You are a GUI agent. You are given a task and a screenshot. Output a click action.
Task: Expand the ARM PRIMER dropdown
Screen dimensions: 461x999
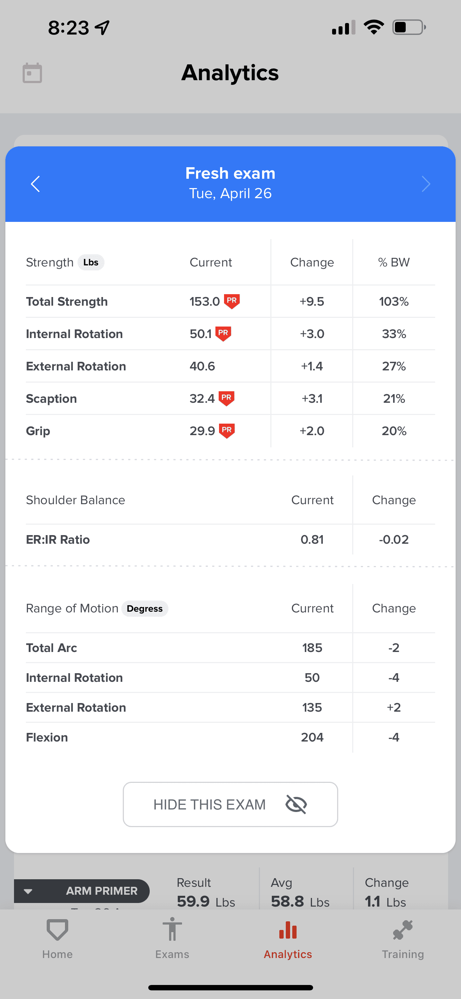[28, 891]
